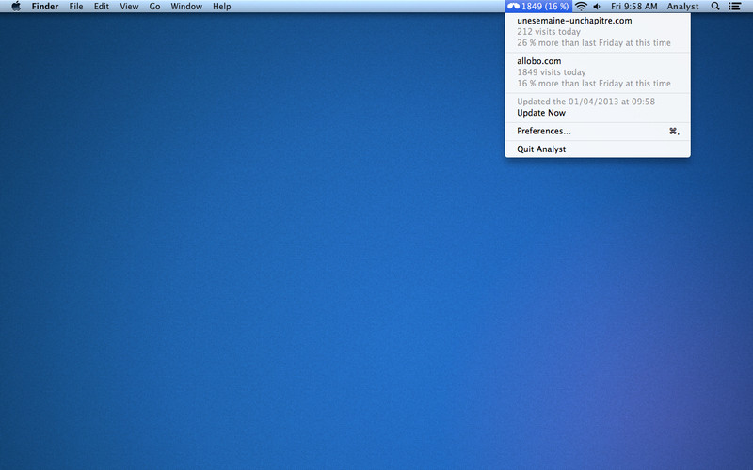Click the Analyst 1849 (16 %) menu bar item

click(537, 7)
